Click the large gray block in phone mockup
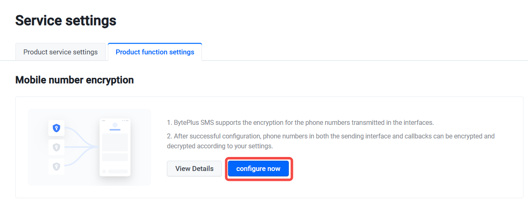This screenshot has width=528, height=206. tap(115, 142)
